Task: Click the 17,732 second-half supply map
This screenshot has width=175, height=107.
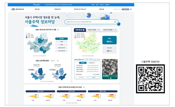Action: coord(59,74)
